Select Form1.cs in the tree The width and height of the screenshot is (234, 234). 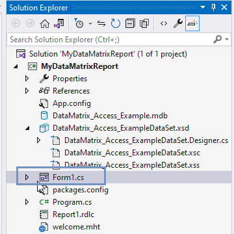coord(68,177)
